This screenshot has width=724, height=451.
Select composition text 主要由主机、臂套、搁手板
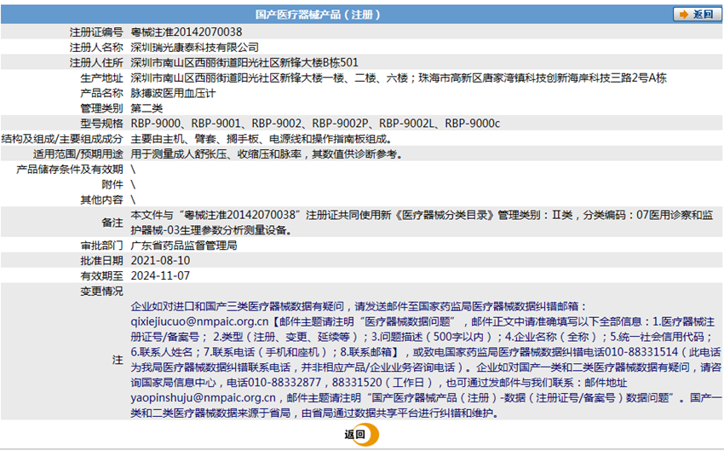coord(261,139)
